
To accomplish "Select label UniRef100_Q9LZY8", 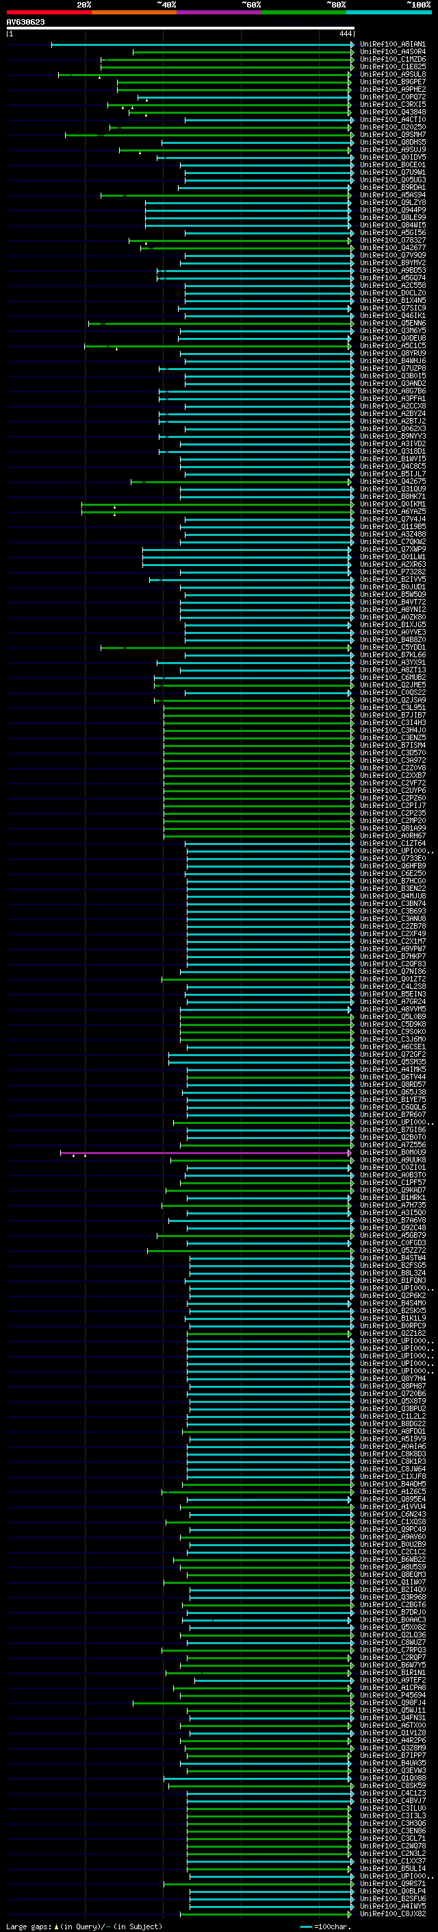I will (x=392, y=202).
